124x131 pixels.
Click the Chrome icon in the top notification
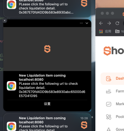[12, 4]
